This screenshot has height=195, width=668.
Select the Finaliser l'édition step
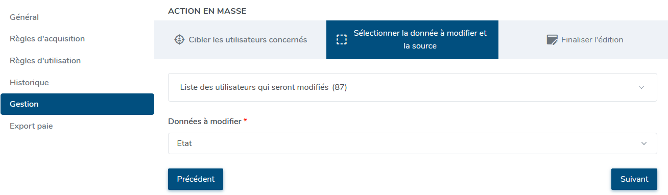(583, 40)
